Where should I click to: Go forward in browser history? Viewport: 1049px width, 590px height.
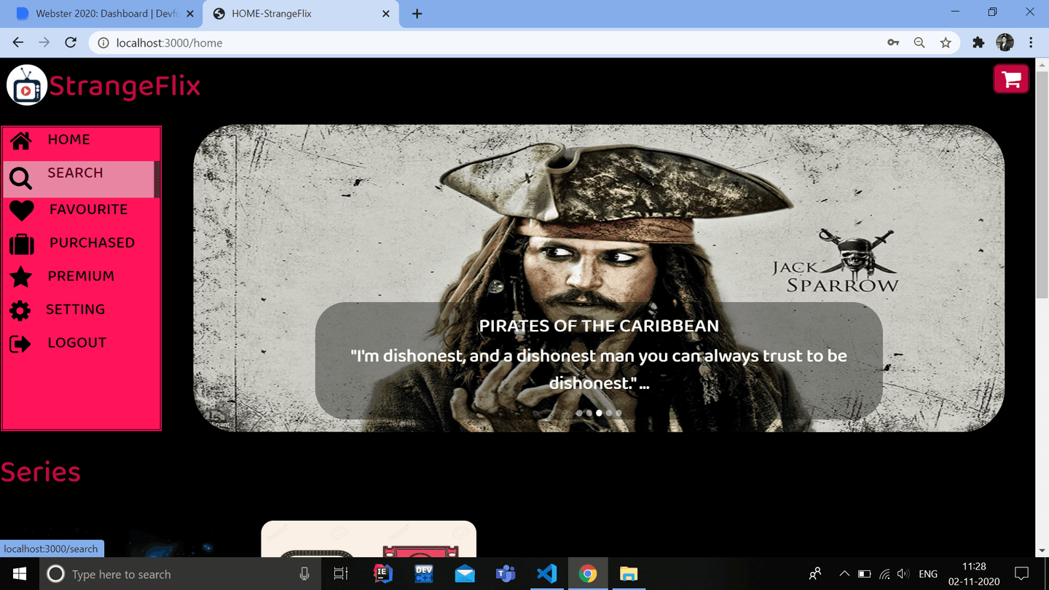pos(44,42)
